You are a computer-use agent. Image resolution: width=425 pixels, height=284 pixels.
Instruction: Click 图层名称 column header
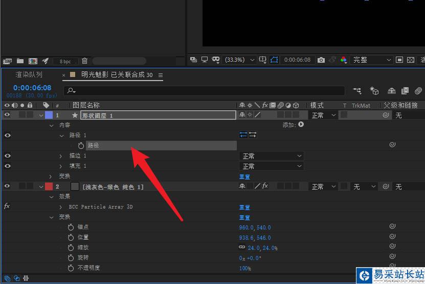pos(86,105)
